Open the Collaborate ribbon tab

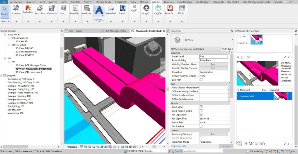pos(121,2)
